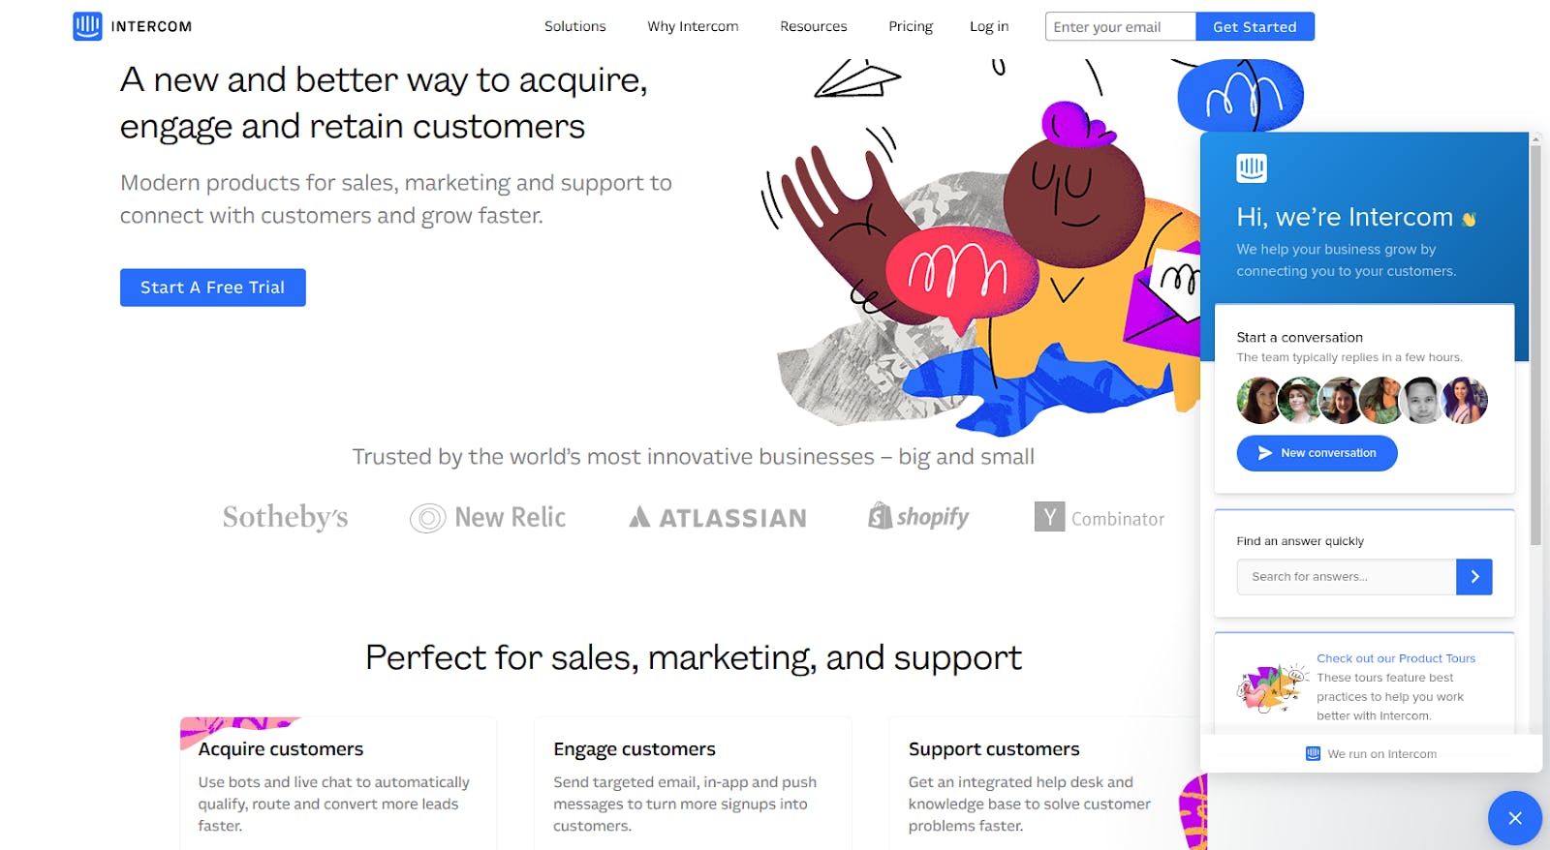Start a New conversation in messenger

tap(1317, 453)
